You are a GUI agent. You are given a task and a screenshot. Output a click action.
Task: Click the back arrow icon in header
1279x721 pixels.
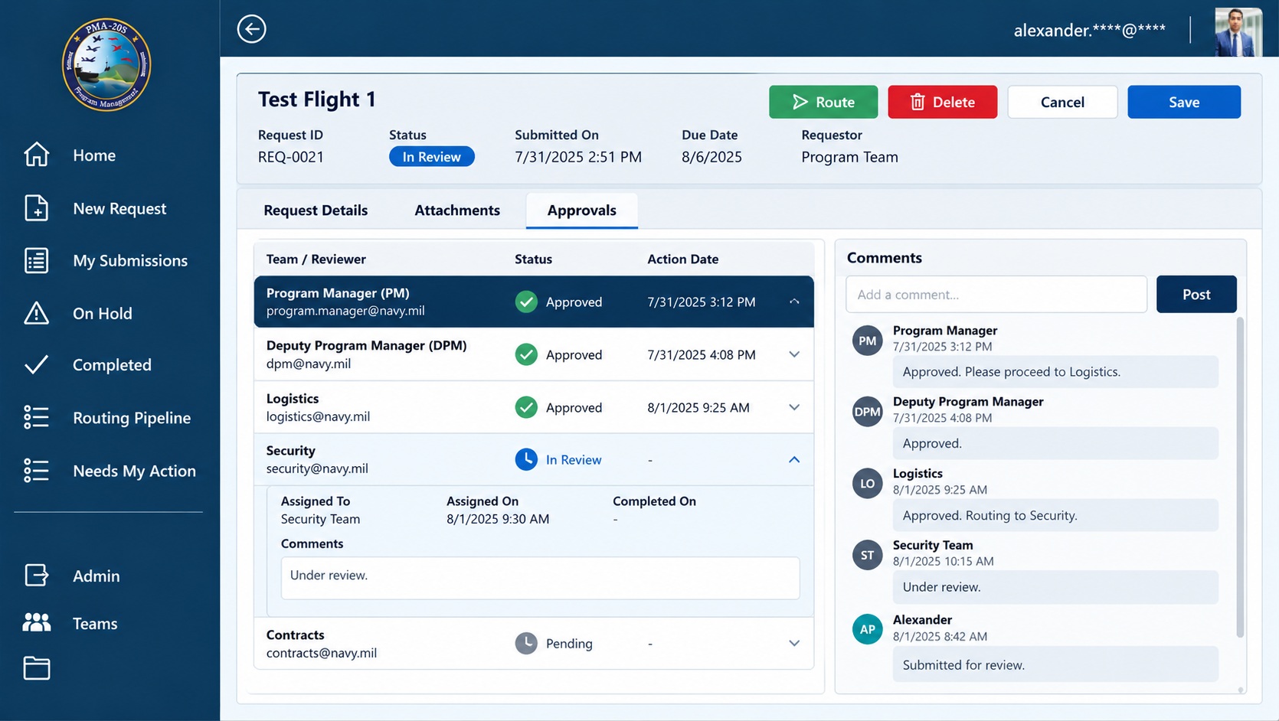tap(251, 29)
